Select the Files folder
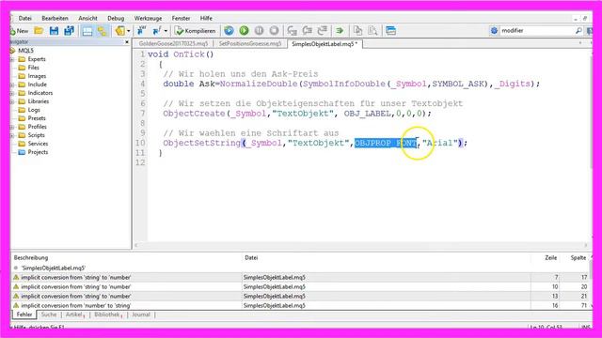This screenshot has width=602, height=338. [x=34, y=68]
